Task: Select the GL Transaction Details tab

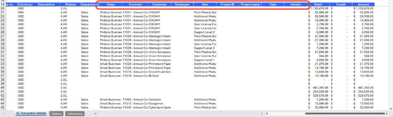Action: tap(31, 114)
